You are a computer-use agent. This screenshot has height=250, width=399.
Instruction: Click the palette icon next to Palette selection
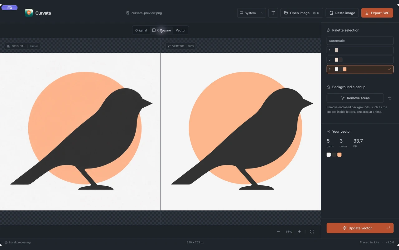[x=328, y=30]
